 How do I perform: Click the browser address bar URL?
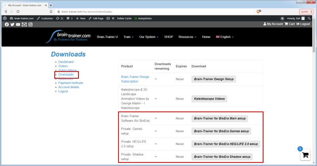tap(87, 12)
